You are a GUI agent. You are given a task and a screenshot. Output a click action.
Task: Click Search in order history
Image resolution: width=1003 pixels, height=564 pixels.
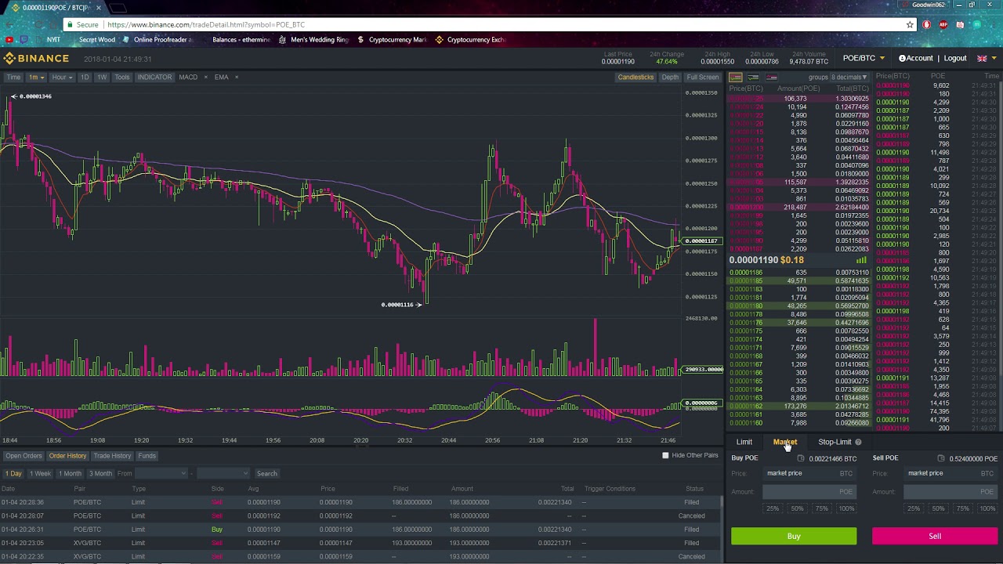[x=266, y=473]
